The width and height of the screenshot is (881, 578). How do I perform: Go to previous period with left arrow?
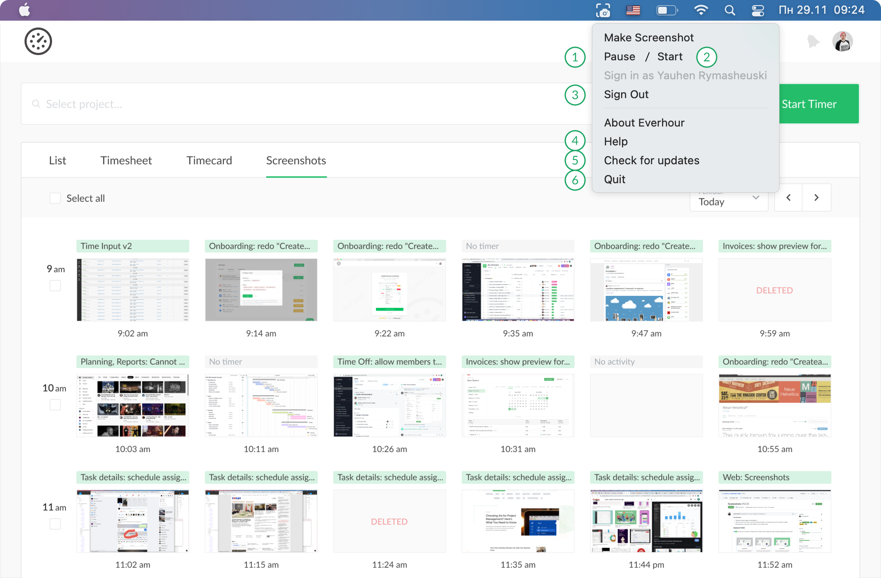pyautogui.click(x=789, y=197)
